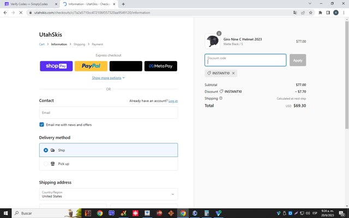
Task: Click the UtahSkis store title
Action: click(x=51, y=34)
